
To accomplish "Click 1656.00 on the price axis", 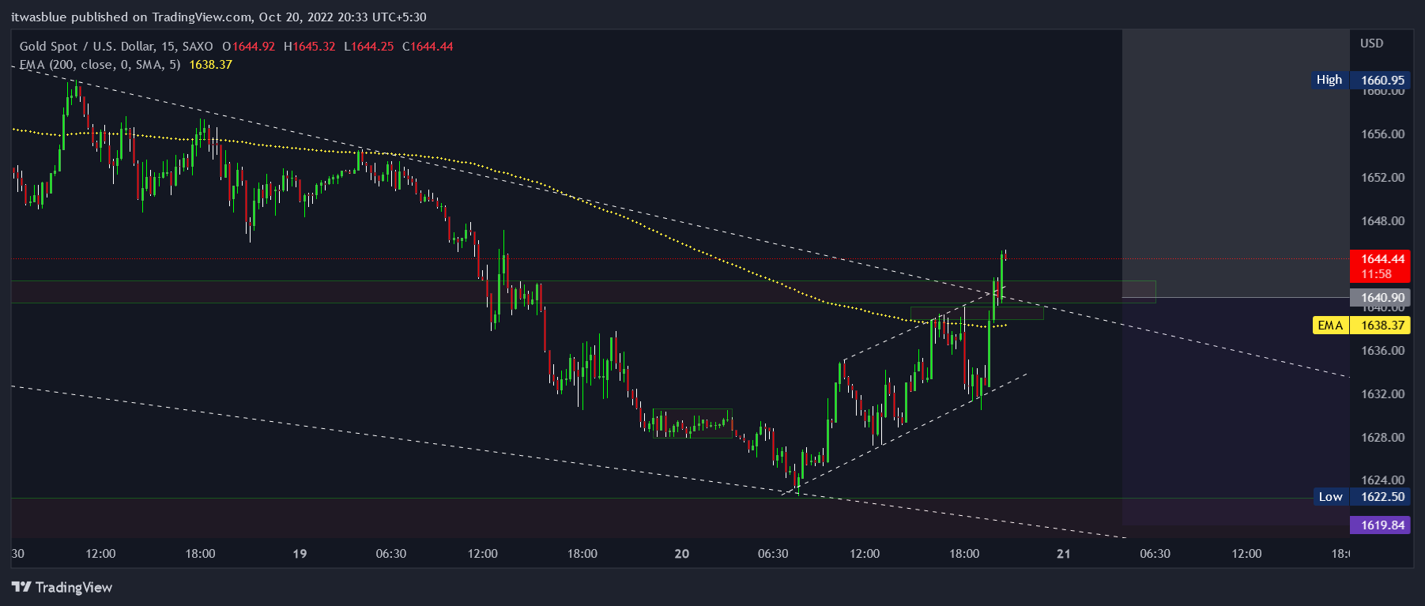I will pyautogui.click(x=1382, y=134).
